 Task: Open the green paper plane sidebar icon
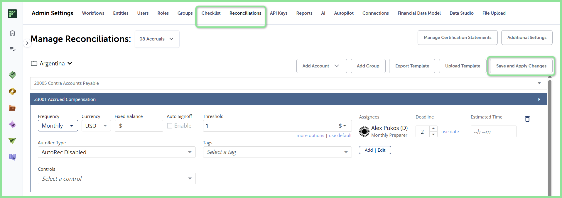pos(12,141)
